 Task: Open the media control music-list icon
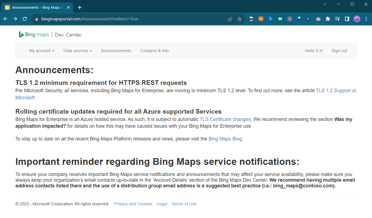pyautogui.click(x=337, y=19)
